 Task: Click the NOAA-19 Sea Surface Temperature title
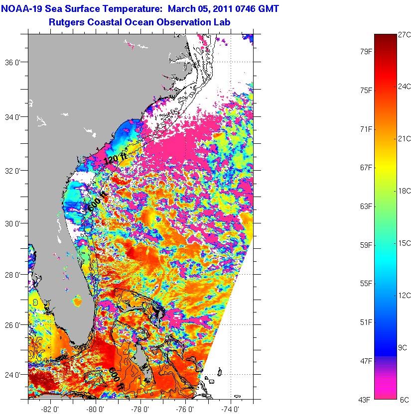click(140, 9)
